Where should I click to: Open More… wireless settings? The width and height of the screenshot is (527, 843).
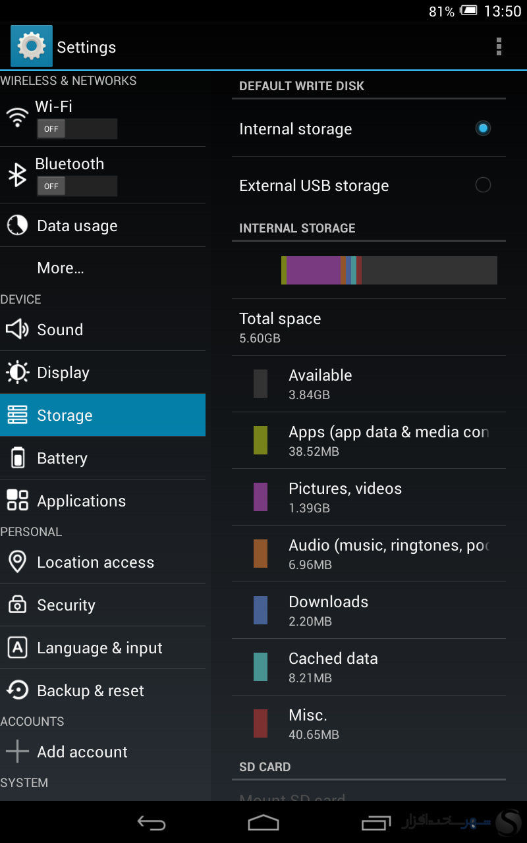(103, 268)
